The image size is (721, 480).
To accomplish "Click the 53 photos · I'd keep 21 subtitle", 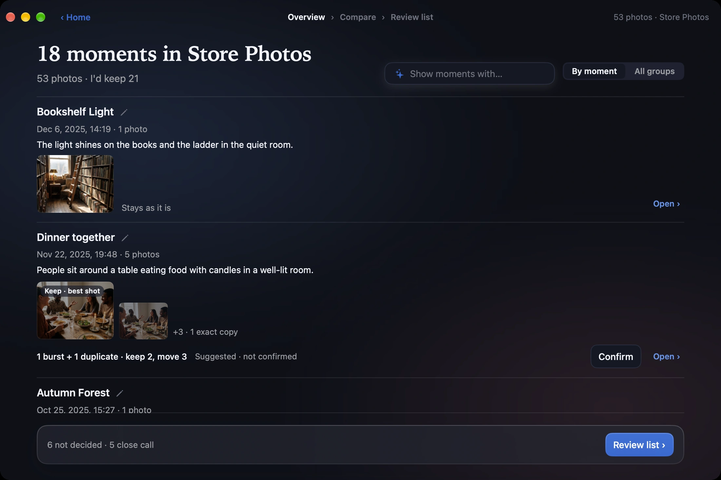I will pos(88,79).
